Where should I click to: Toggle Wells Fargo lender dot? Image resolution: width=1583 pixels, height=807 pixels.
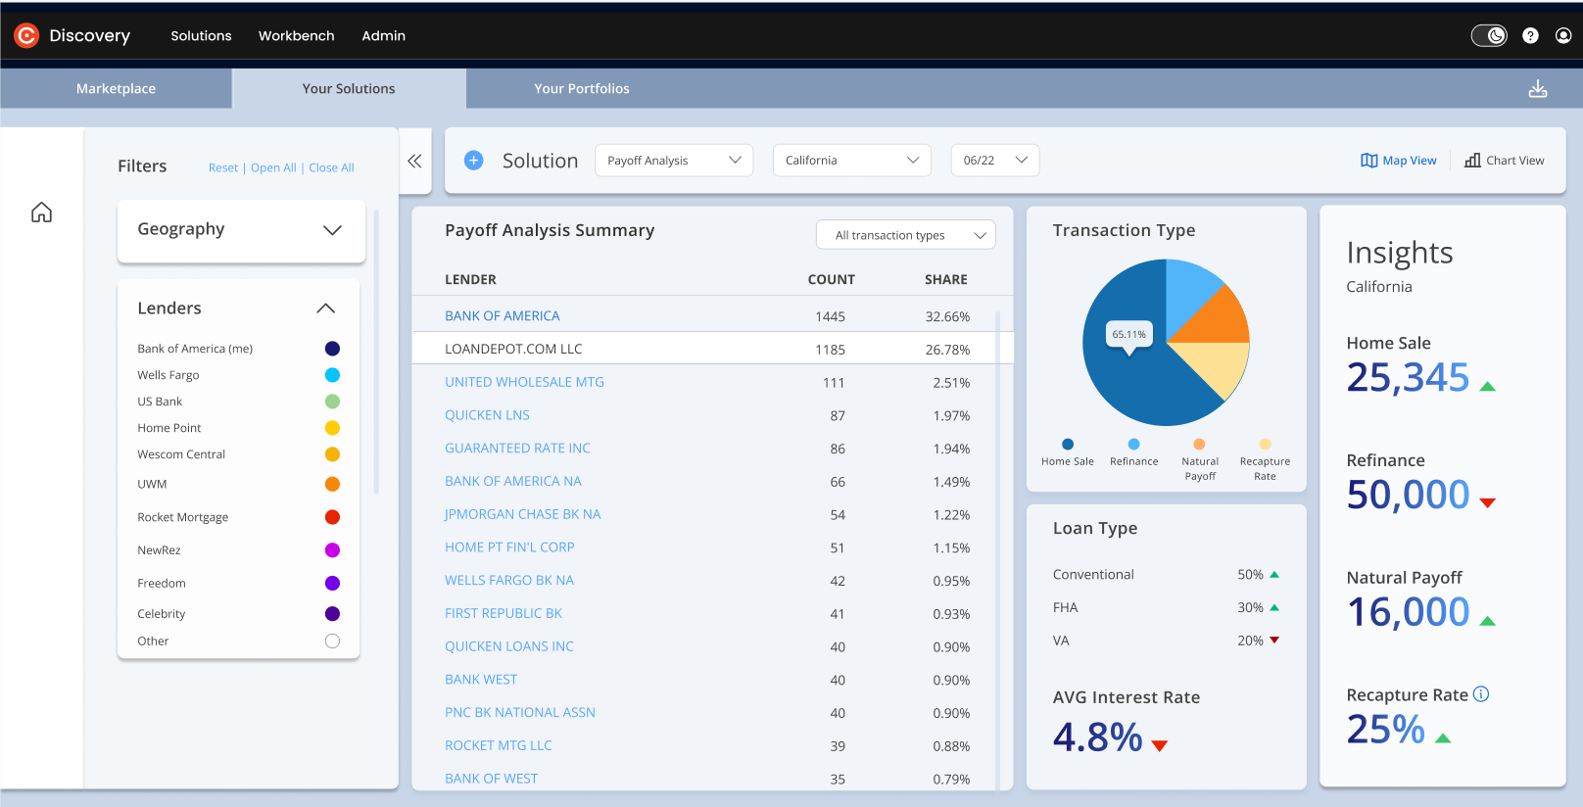[x=332, y=375]
